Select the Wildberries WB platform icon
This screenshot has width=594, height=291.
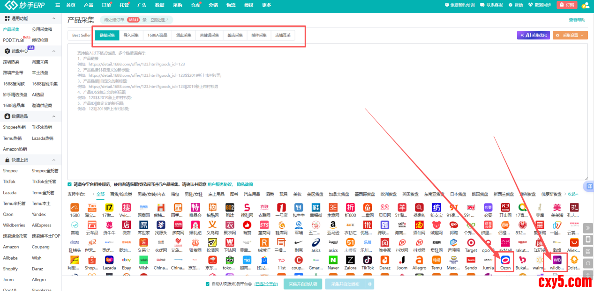(x=557, y=260)
